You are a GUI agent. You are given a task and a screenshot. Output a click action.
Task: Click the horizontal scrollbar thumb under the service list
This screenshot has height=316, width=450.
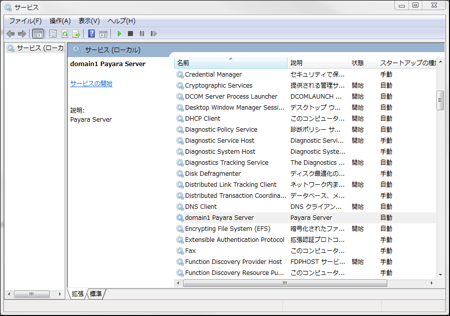click(x=284, y=283)
